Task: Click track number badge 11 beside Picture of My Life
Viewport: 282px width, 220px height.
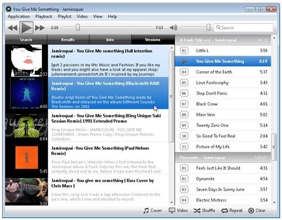Action: 184,147
